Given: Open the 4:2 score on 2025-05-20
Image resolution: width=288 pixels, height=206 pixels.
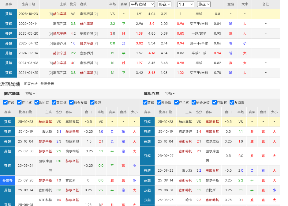Looking at the screenshot, I should tap(73, 33).
